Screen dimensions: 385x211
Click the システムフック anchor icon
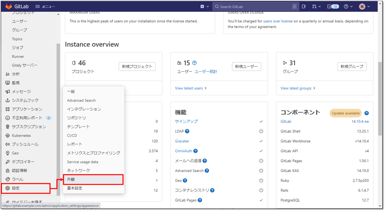[8, 100]
